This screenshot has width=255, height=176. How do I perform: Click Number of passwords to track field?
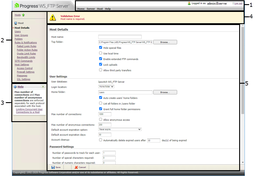[x=109, y=153]
